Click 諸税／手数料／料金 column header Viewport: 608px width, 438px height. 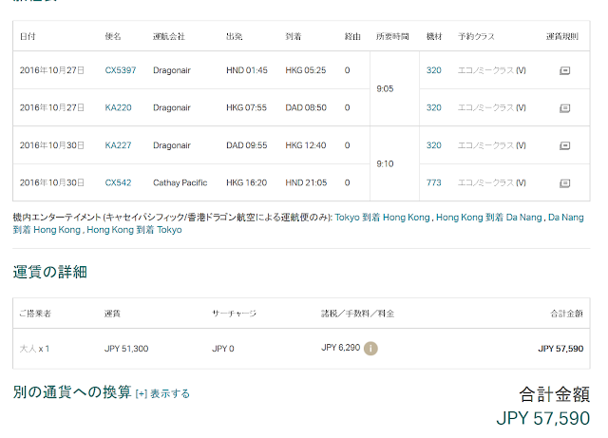click(357, 314)
